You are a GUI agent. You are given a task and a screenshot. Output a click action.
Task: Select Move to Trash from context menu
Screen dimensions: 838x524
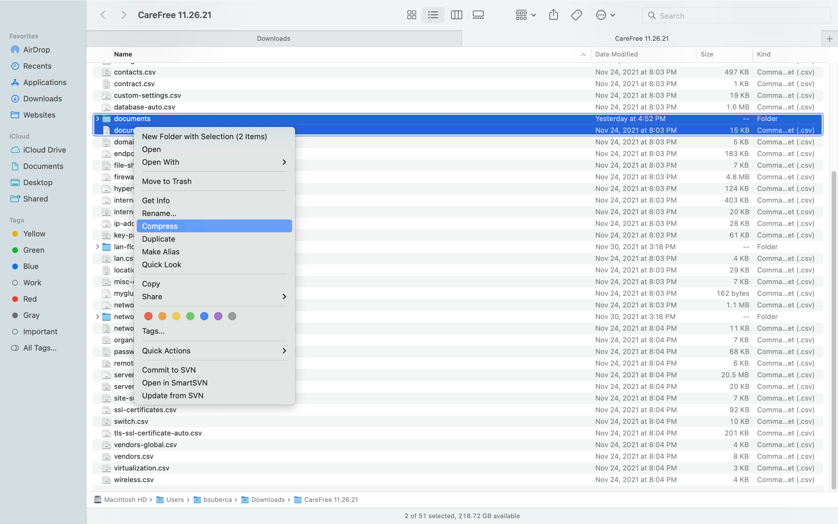click(x=166, y=181)
